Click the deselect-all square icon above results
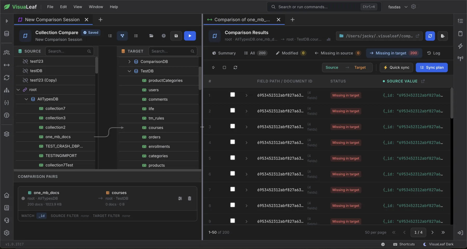Viewport: 467px width, 249px height. click(224, 67)
